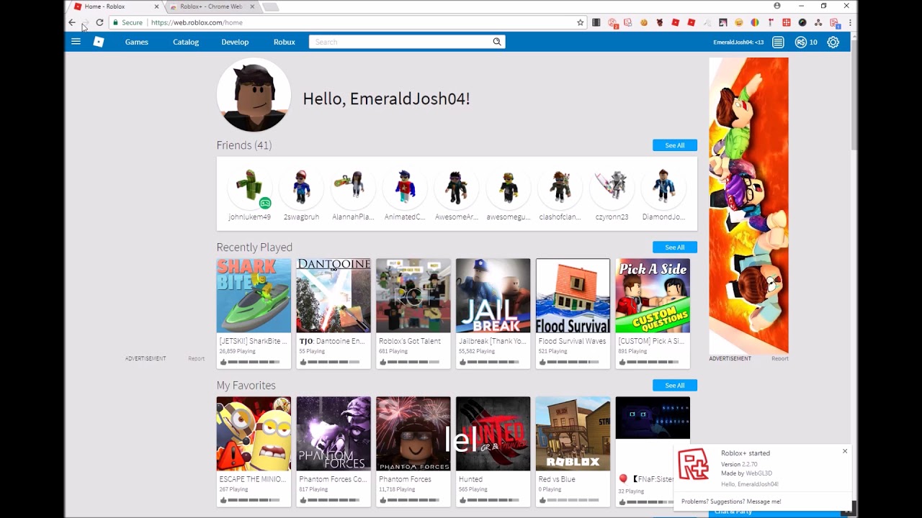
Task: Open the Games menu item
Action: 137,42
